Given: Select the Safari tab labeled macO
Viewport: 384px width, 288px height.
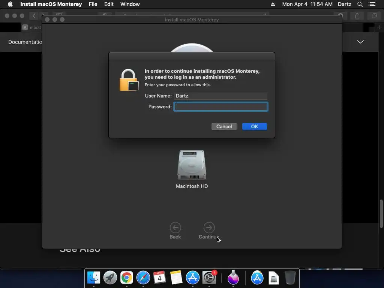Looking at the screenshot, I should coord(32,27).
